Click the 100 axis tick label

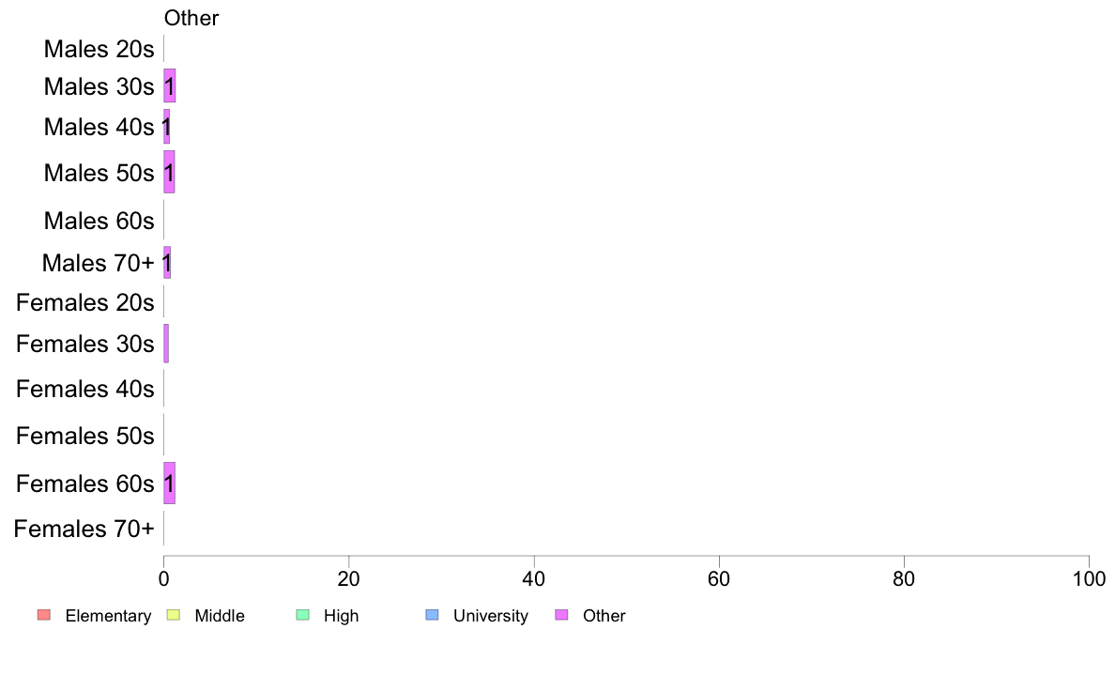point(1089,579)
